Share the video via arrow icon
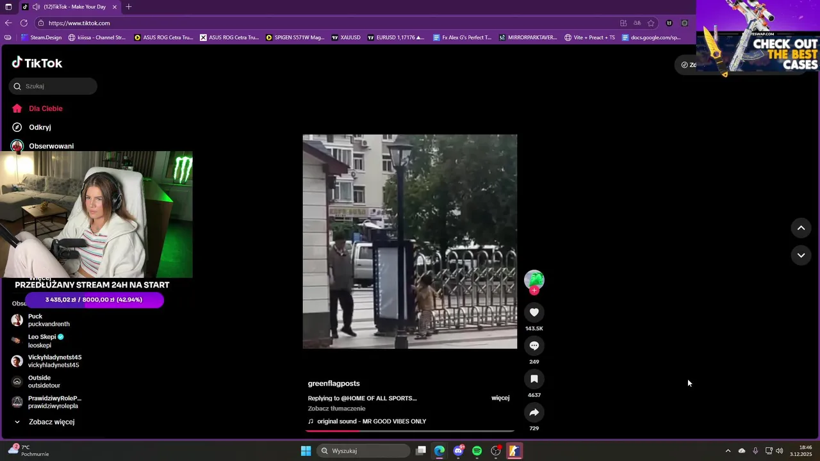The width and height of the screenshot is (820, 461). [x=534, y=412]
